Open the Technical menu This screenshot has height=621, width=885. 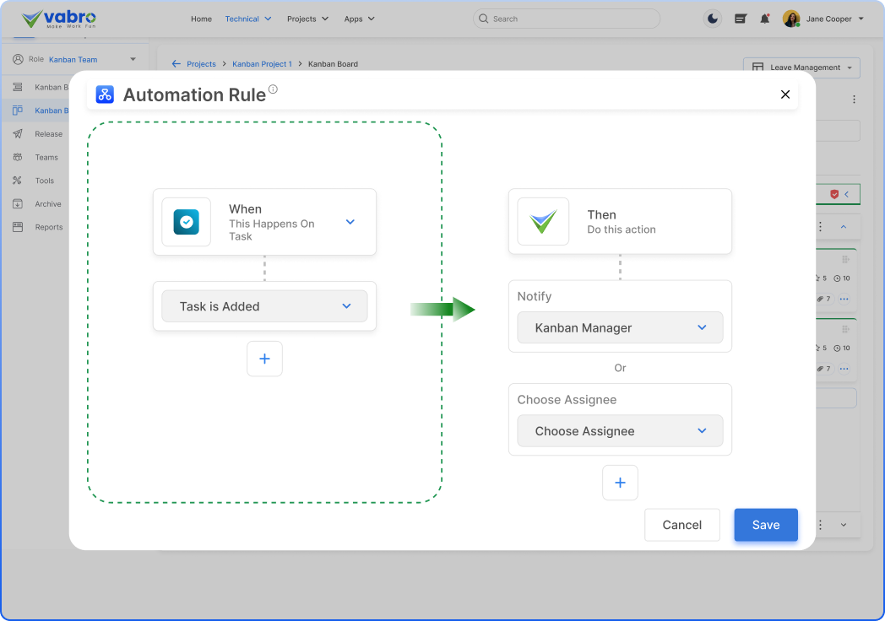point(248,19)
